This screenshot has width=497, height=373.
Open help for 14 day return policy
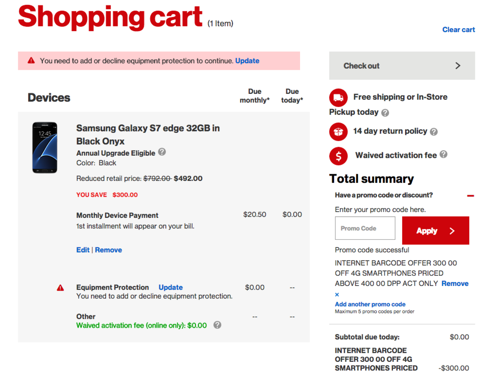point(434,132)
